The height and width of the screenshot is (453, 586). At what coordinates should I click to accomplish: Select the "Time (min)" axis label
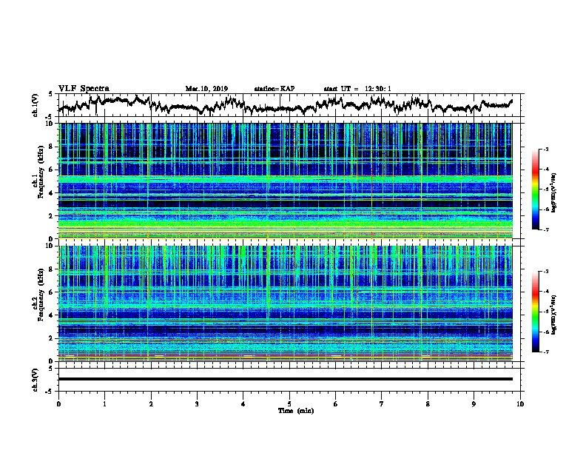point(296,411)
